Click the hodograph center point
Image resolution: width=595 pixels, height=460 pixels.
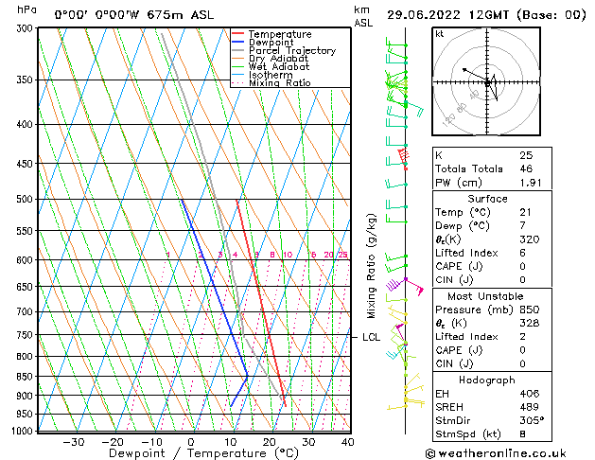click(487, 82)
